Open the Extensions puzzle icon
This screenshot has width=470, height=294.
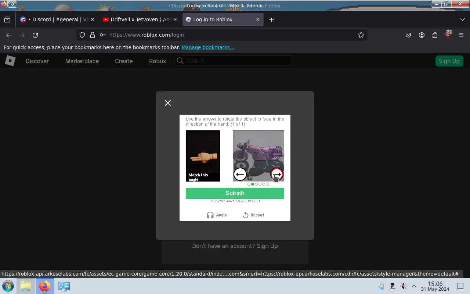coord(435,35)
